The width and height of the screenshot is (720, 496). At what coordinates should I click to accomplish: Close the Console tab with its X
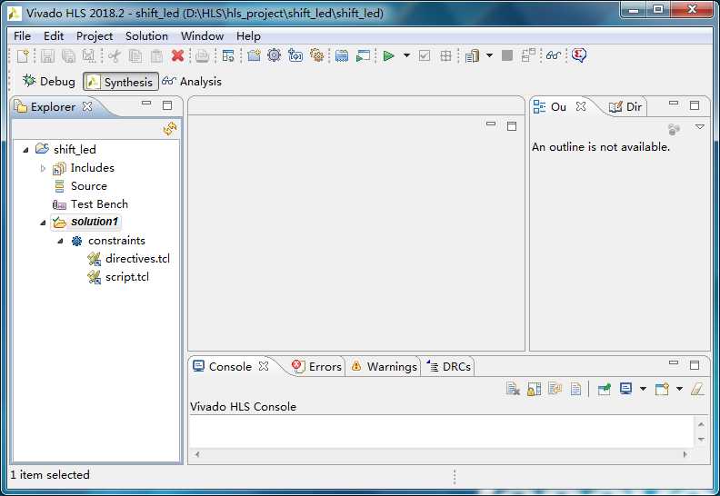tap(264, 366)
